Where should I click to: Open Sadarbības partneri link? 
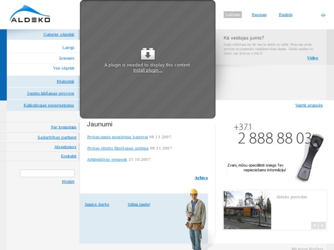[57, 137]
